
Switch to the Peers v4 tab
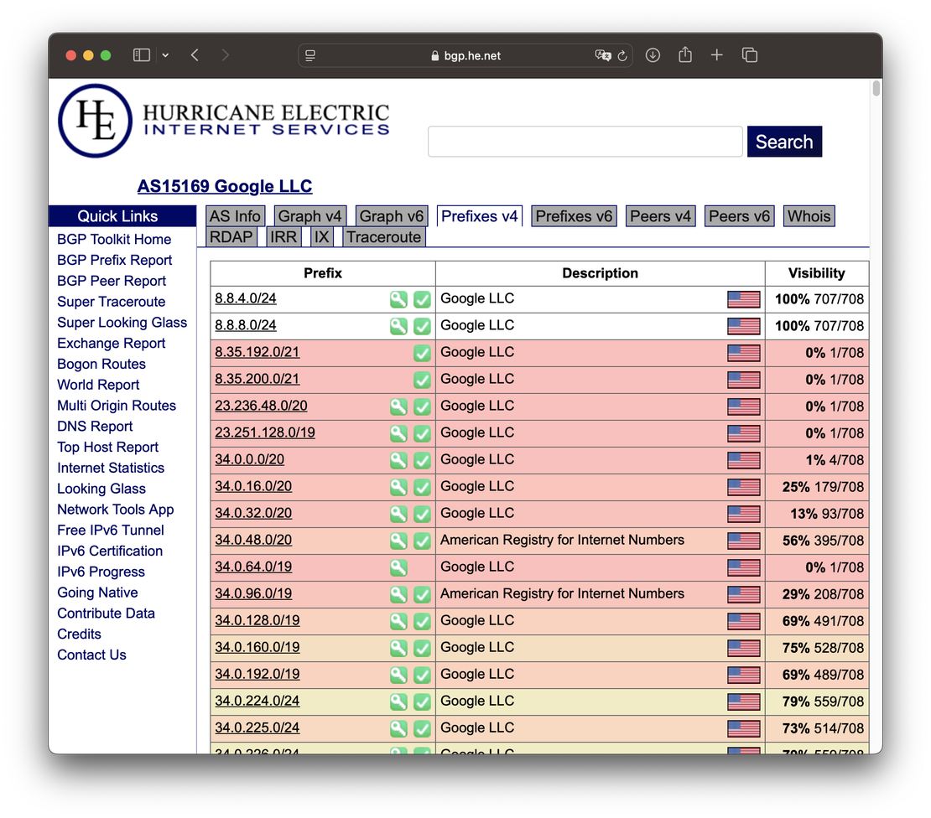tap(660, 216)
